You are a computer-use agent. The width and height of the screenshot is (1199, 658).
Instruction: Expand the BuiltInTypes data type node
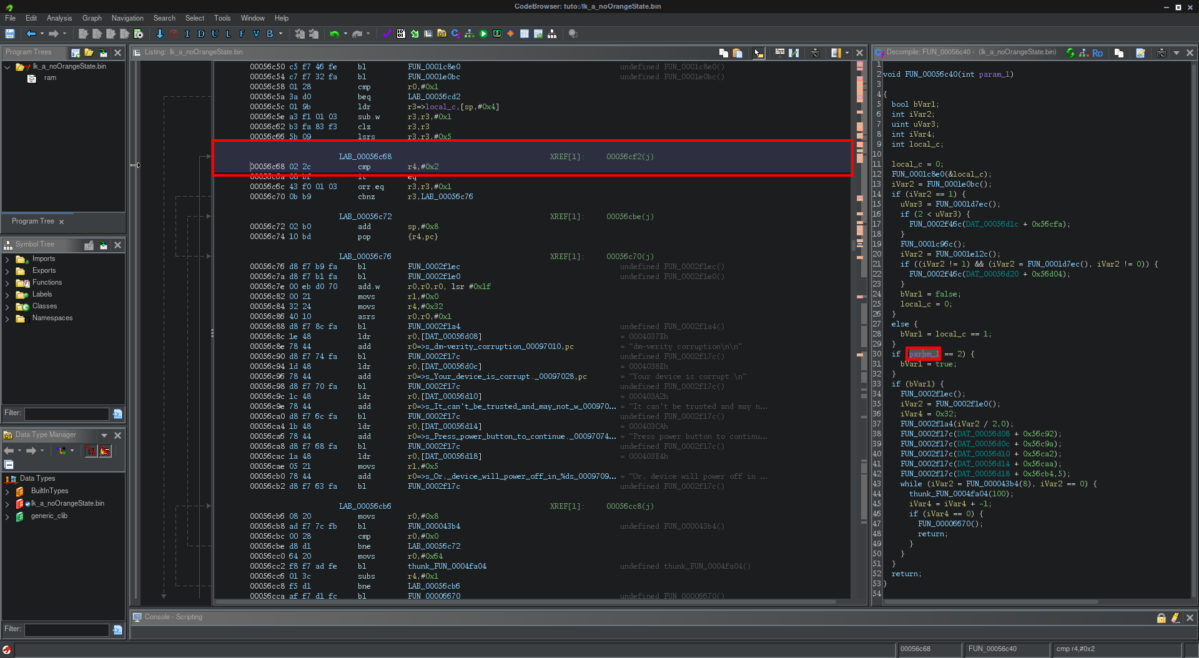tap(7, 491)
